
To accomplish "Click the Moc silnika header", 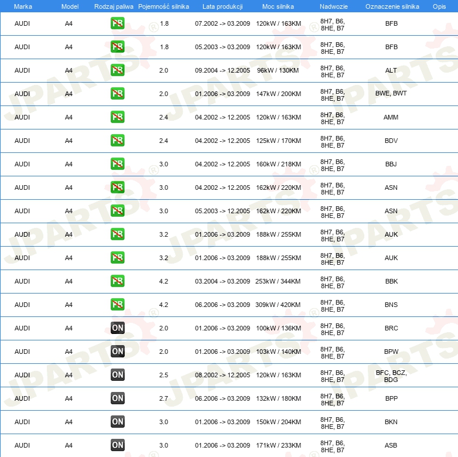I will [x=278, y=6].
